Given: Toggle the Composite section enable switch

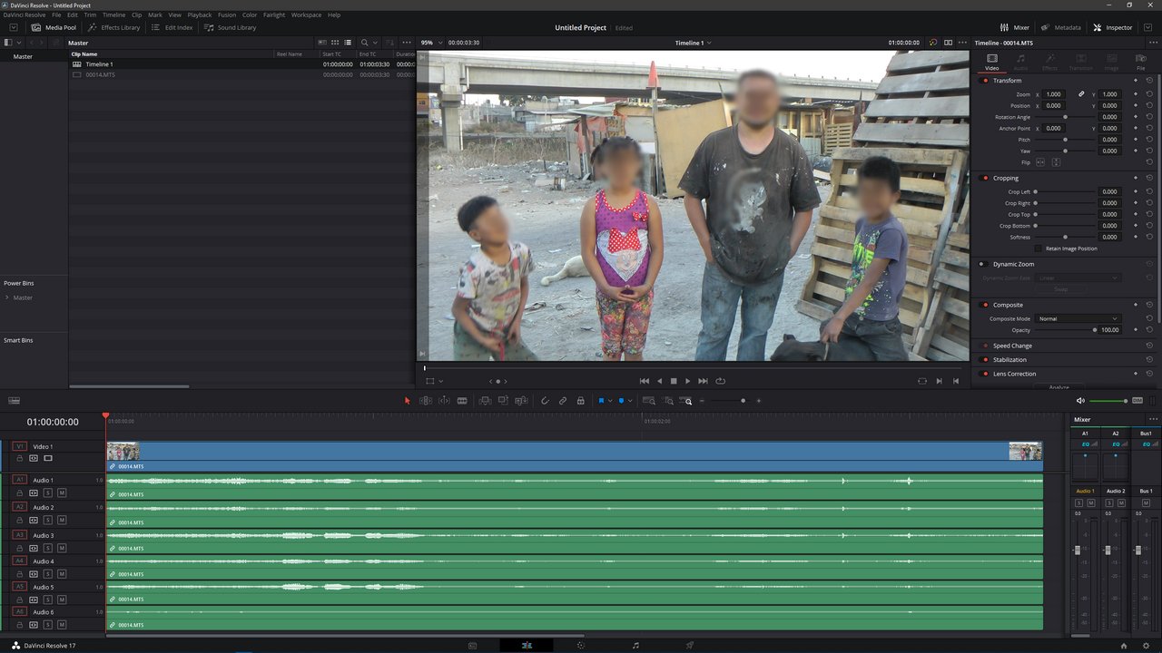Looking at the screenshot, I should point(986,305).
